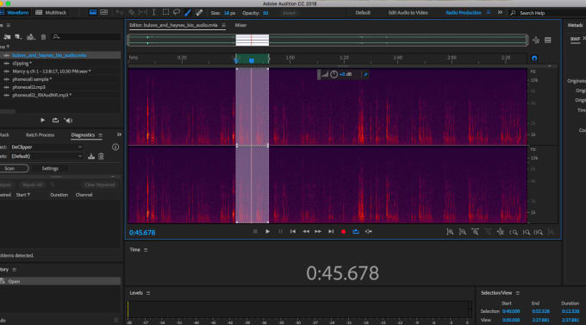The height and width of the screenshot is (325, 586).
Task: Open the Editor panel menu
Action: pyautogui.click(x=223, y=26)
